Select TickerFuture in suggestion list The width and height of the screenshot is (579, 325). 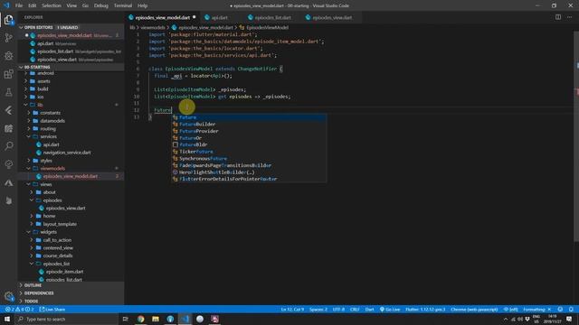click(x=249, y=152)
